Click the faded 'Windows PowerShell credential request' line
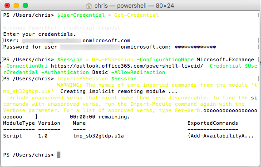 point(62,28)
